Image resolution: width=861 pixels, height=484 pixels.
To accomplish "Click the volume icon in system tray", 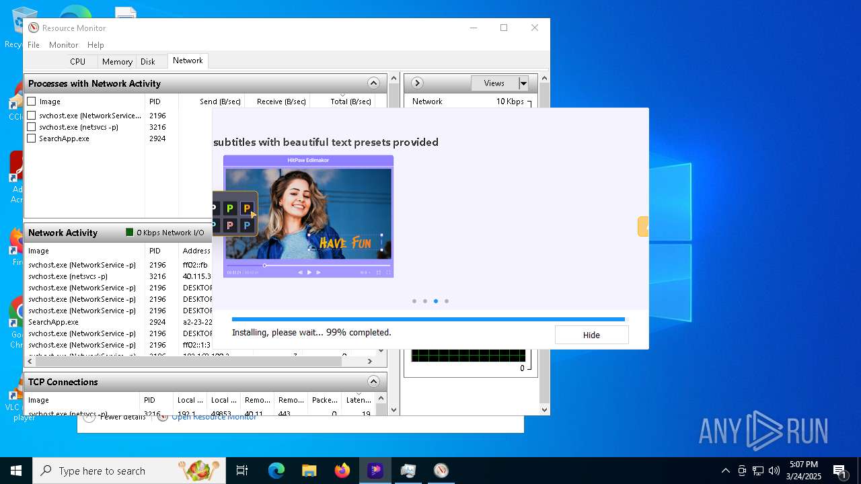I will point(774,471).
